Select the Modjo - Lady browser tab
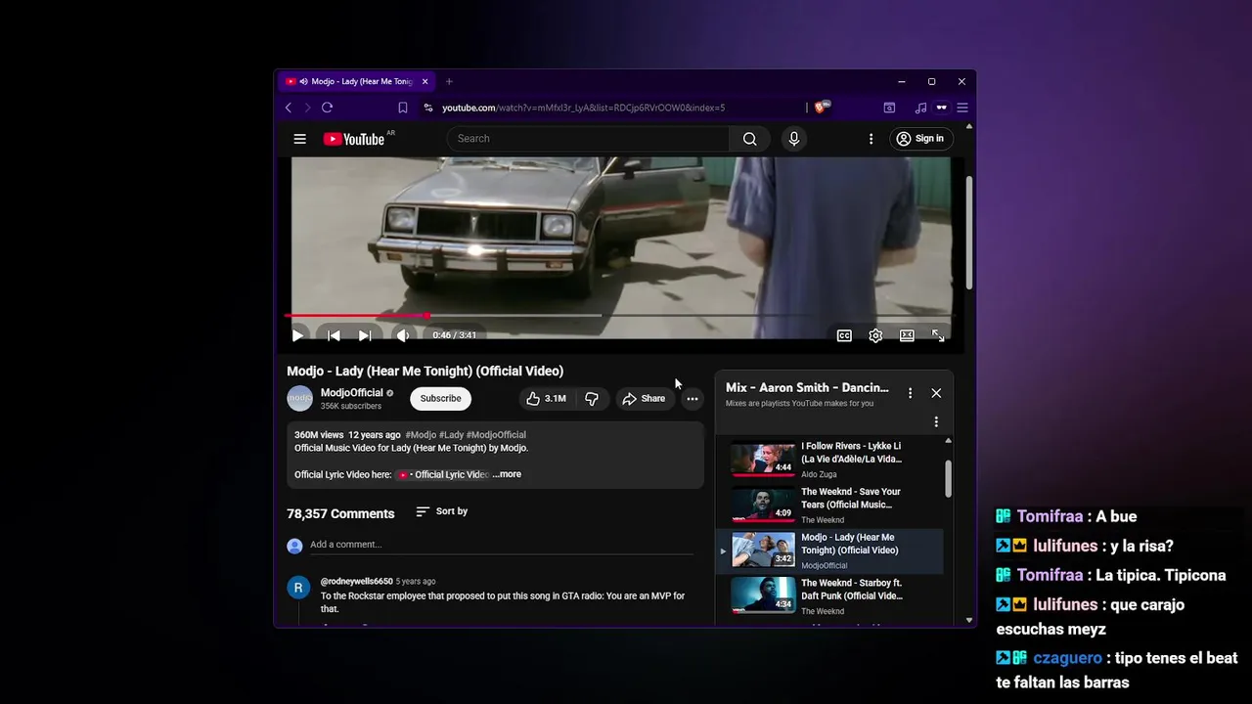The image size is (1252, 704). pos(357,81)
